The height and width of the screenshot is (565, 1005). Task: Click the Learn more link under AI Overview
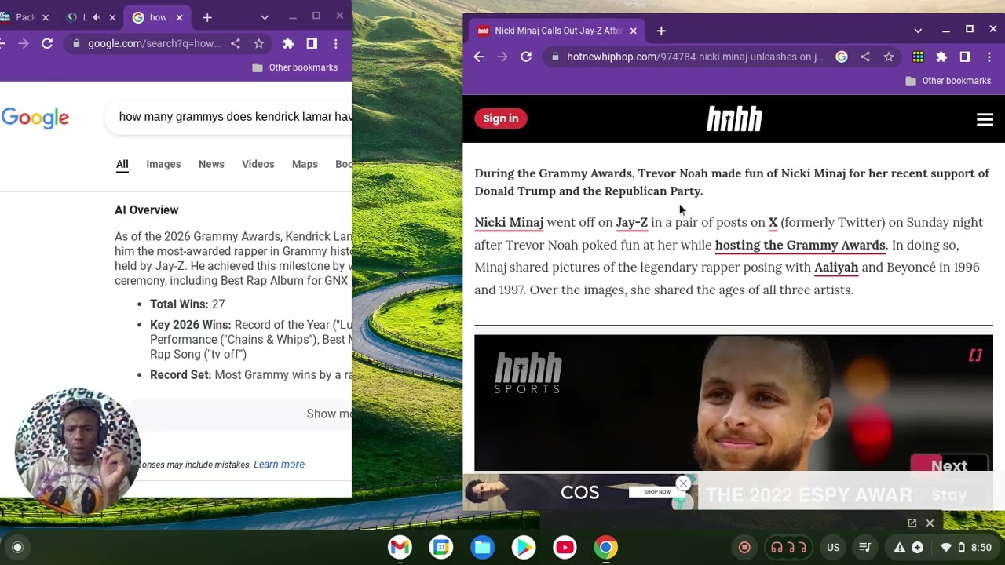click(279, 465)
